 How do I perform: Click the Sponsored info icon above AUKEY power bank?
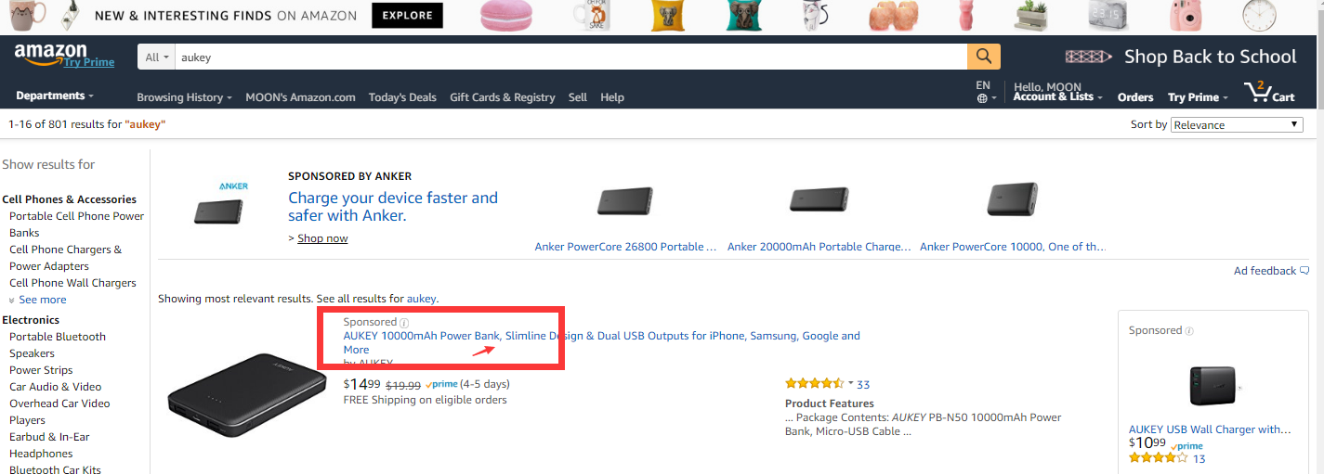(x=404, y=323)
